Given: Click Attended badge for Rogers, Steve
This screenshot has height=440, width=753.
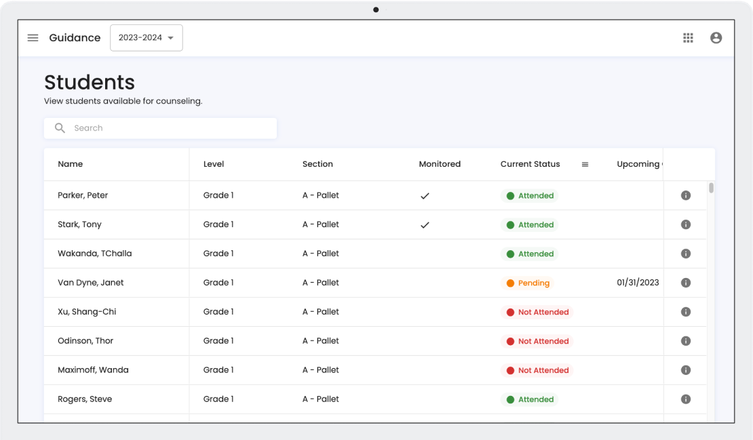Looking at the screenshot, I should pyautogui.click(x=529, y=399).
